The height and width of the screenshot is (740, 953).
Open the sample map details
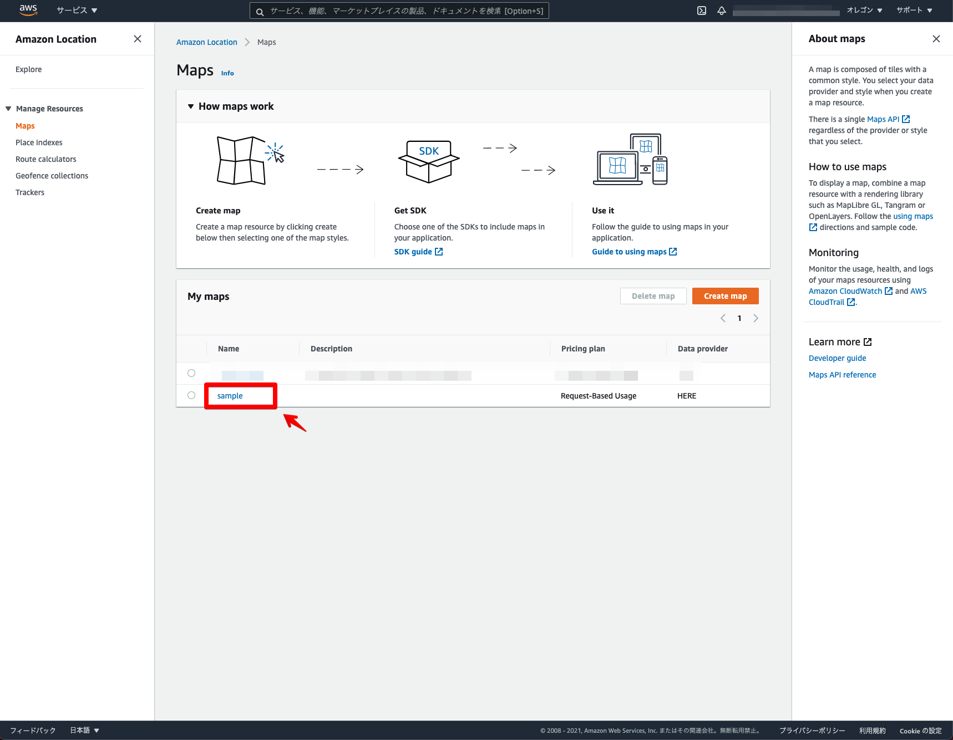[230, 396]
